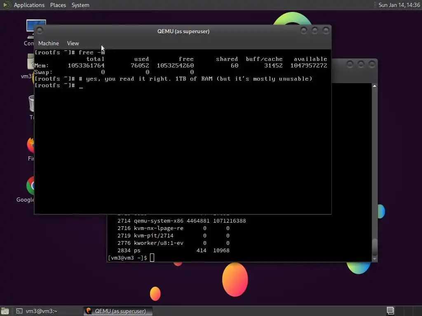Click the 'buff/cache' column header
The image size is (422, 316).
(x=264, y=59)
